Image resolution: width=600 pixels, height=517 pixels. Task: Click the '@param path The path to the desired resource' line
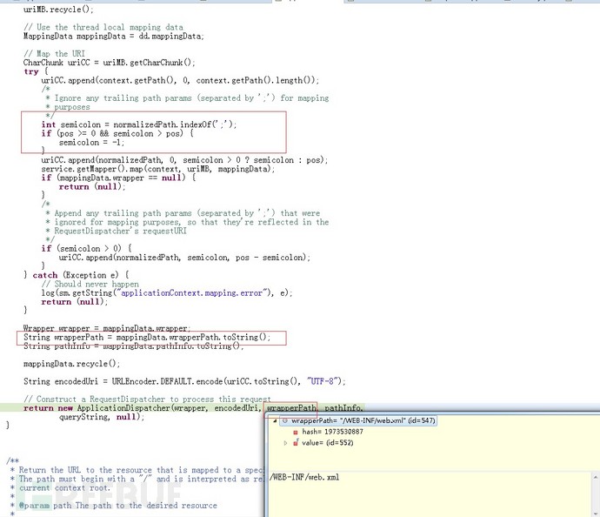click(x=118, y=506)
